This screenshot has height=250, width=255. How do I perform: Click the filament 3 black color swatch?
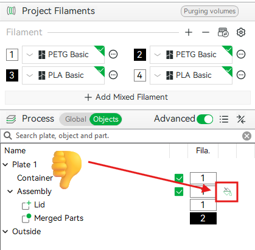click(x=12, y=75)
